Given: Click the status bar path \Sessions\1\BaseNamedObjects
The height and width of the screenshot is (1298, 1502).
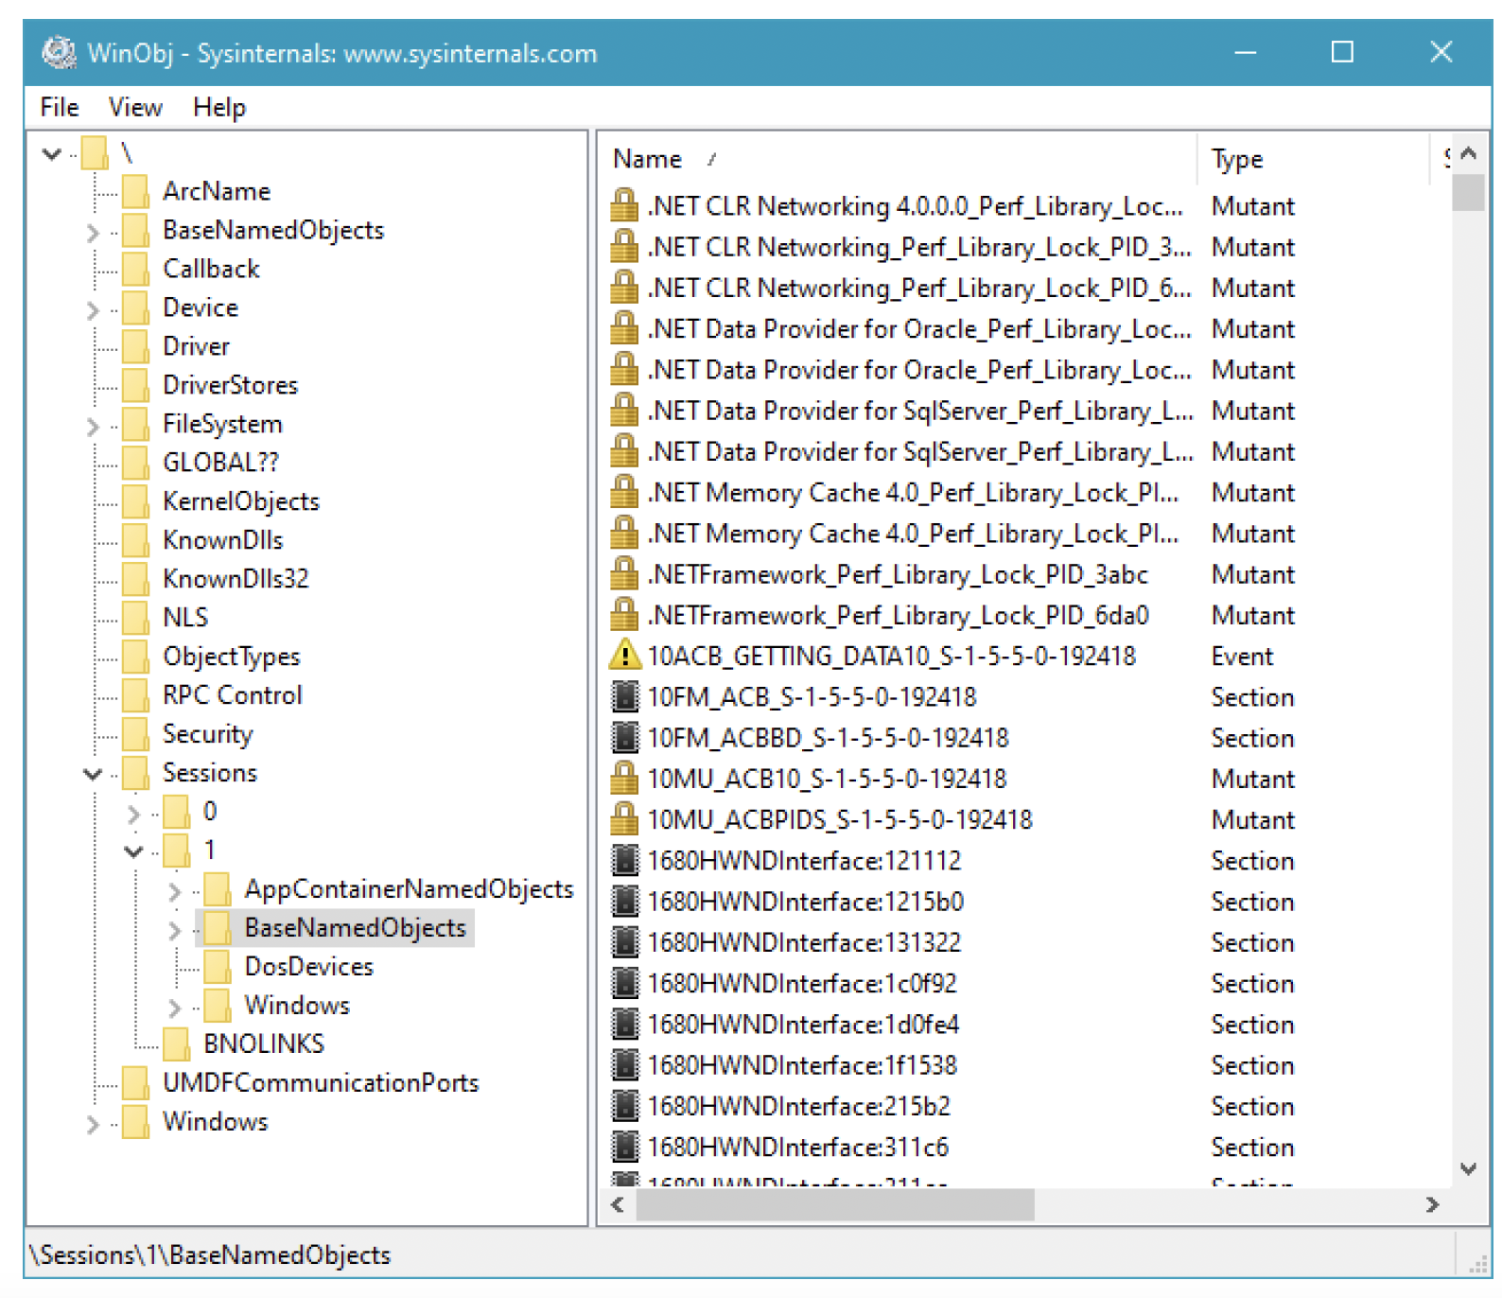Looking at the screenshot, I should 210,1255.
